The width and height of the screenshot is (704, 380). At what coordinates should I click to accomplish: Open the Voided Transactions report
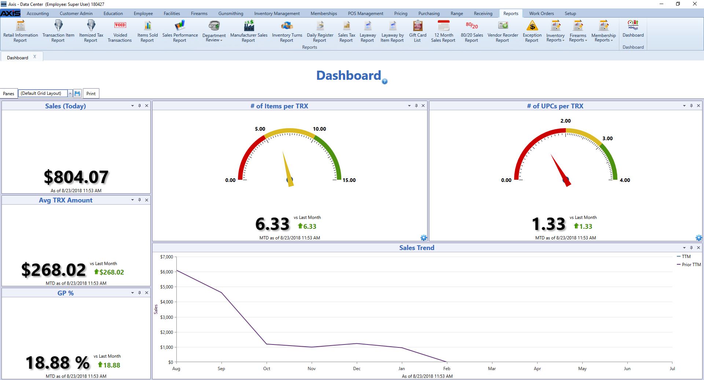pyautogui.click(x=120, y=31)
